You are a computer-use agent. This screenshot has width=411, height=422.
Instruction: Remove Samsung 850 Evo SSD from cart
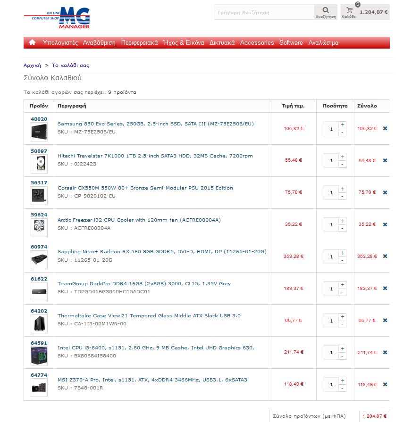tap(385, 128)
